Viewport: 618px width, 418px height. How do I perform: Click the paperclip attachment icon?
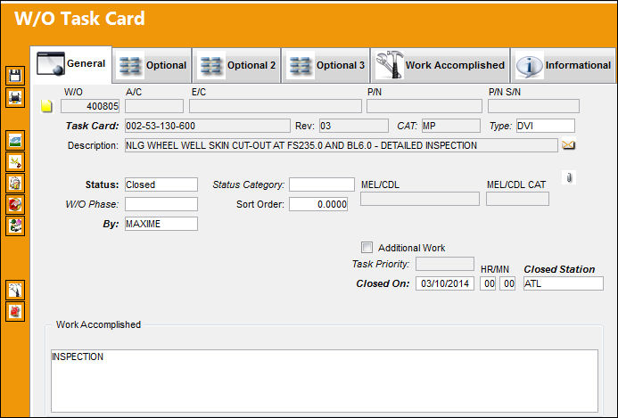pyautogui.click(x=569, y=177)
